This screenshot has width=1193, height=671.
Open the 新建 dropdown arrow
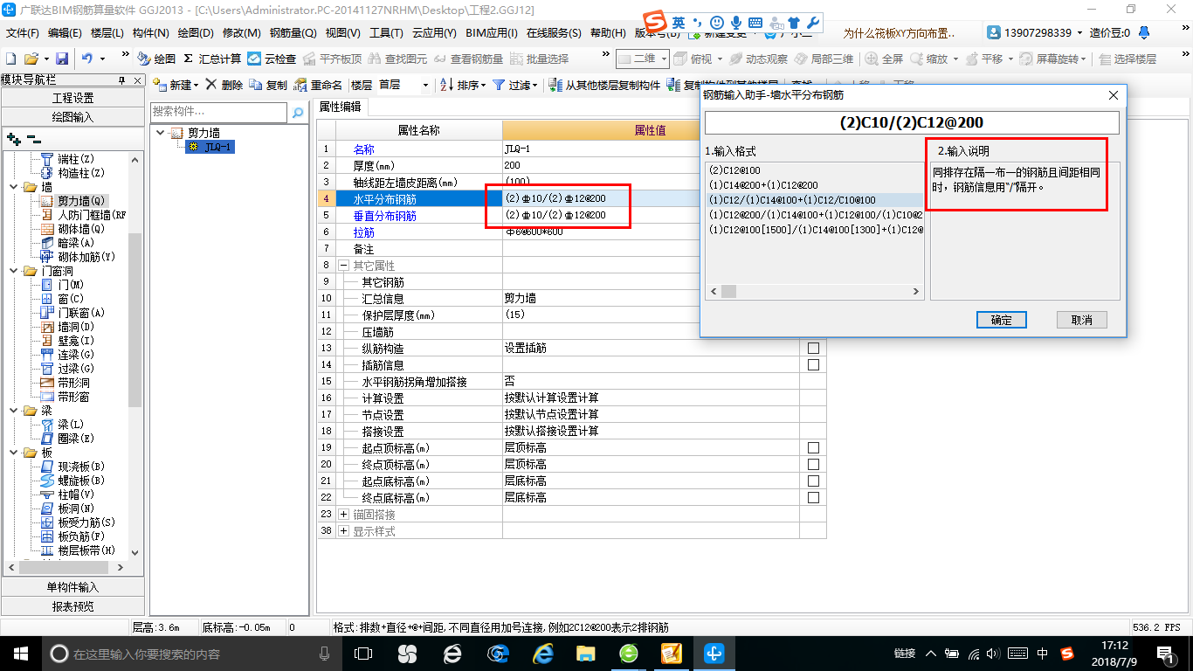click(197, 86)
